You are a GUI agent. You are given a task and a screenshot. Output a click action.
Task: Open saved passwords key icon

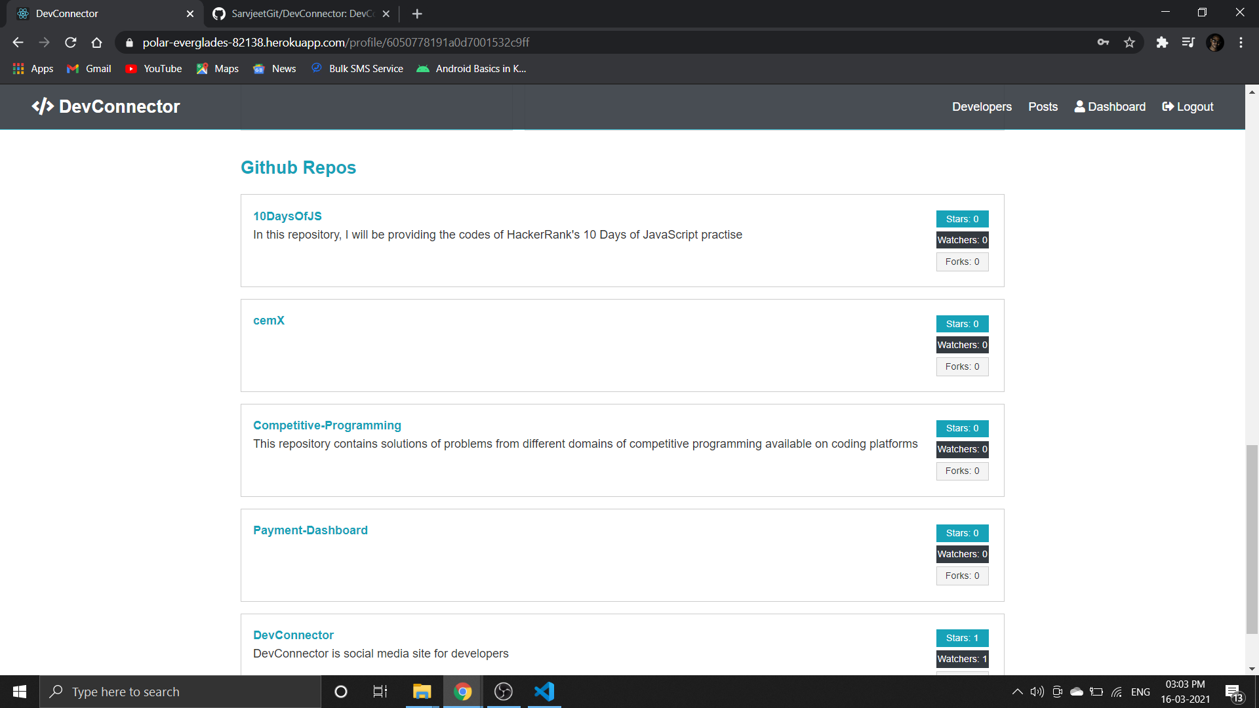click(x=1103, y=43)
